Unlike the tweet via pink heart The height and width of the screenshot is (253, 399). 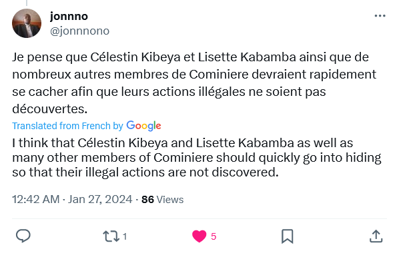coord(199,236)
